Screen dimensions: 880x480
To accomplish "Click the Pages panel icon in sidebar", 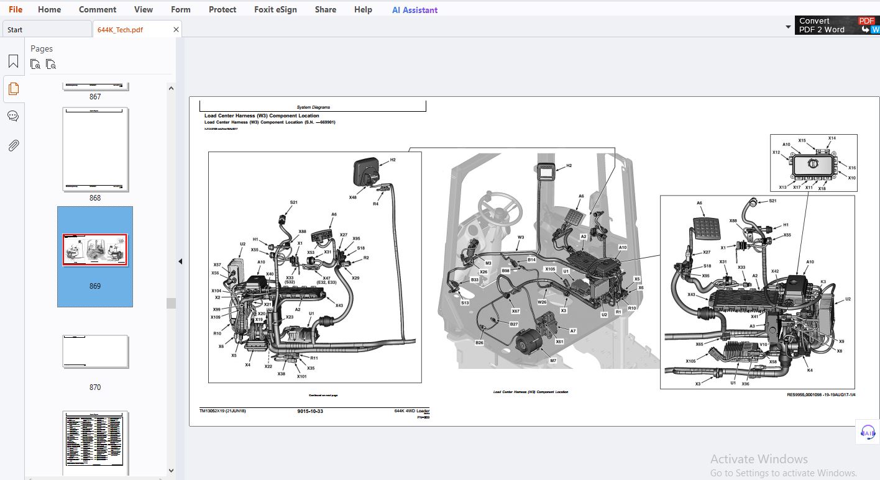I will [13, 89].
